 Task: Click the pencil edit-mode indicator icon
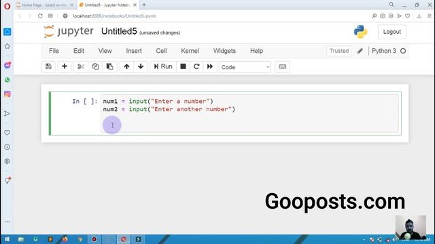[360, 51]
